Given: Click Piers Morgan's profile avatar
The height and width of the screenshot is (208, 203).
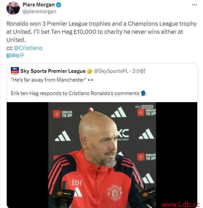Looking at the screenshot, I should tap(13, 8).
